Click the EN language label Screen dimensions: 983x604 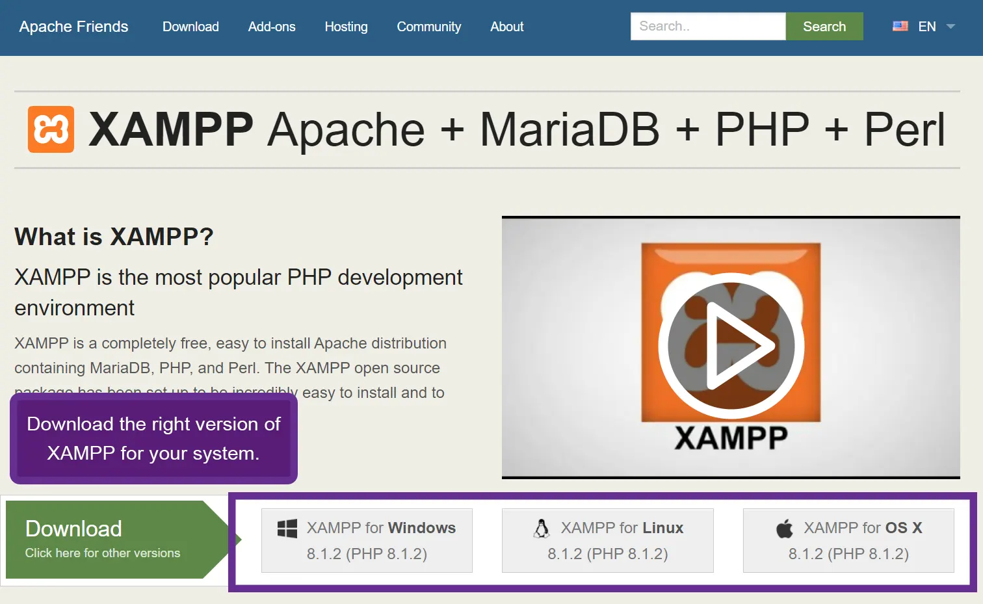tap(926, 27)
